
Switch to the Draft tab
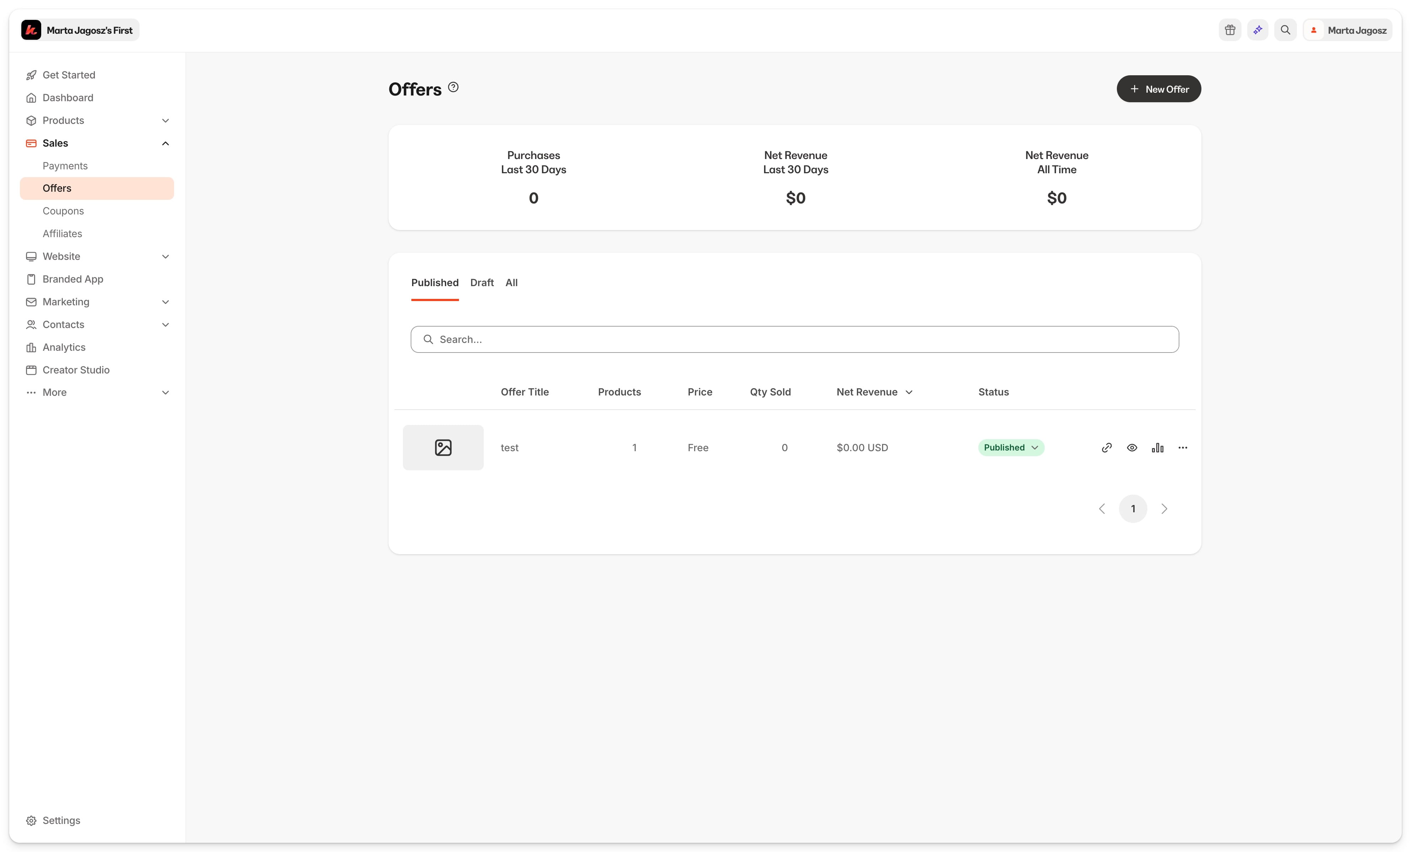coord(482,283)
